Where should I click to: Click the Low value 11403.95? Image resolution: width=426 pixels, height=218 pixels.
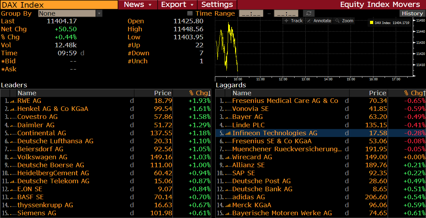coord(188,37)
